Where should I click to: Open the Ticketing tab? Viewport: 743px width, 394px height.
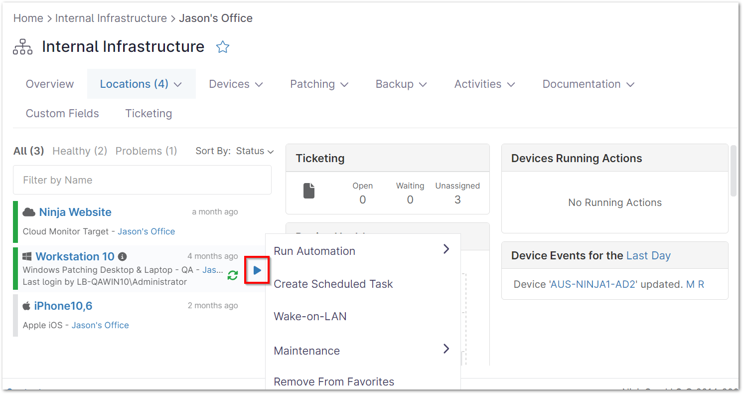(149, 114)
